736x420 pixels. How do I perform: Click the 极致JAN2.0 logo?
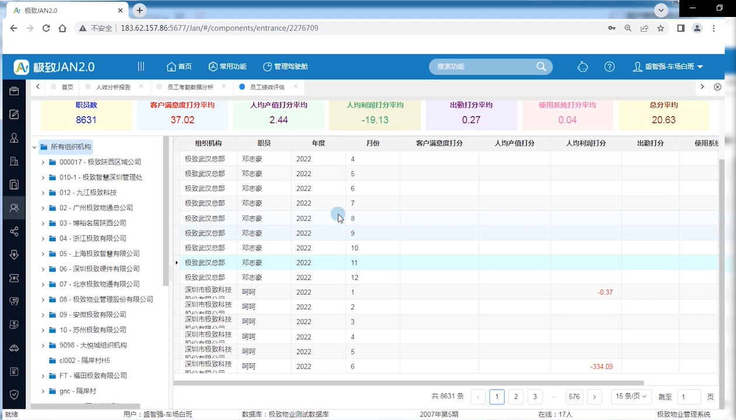54,67
